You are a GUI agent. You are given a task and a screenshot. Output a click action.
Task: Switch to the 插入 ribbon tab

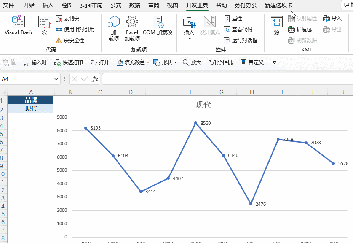48,5
